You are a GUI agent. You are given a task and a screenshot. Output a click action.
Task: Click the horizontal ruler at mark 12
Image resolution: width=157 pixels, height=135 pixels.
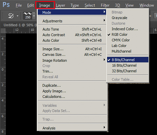click(x=17, y=30)
